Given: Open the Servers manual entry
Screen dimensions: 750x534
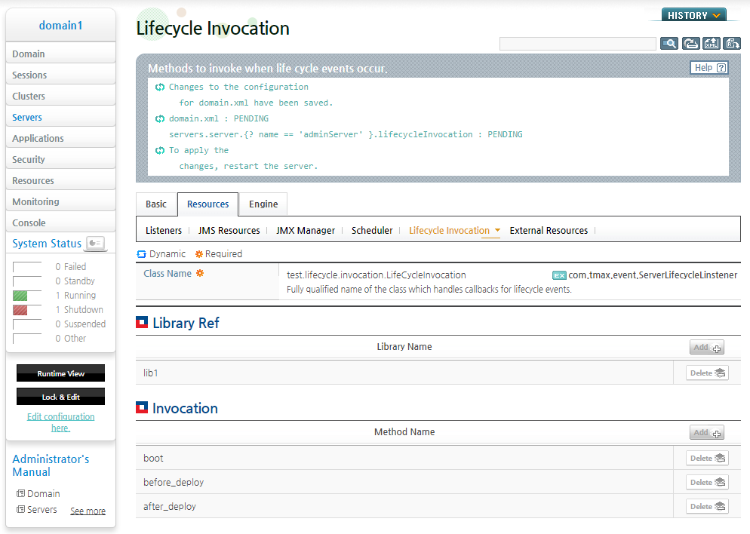Looking at the screenshot, I should [x=37, y=510].
